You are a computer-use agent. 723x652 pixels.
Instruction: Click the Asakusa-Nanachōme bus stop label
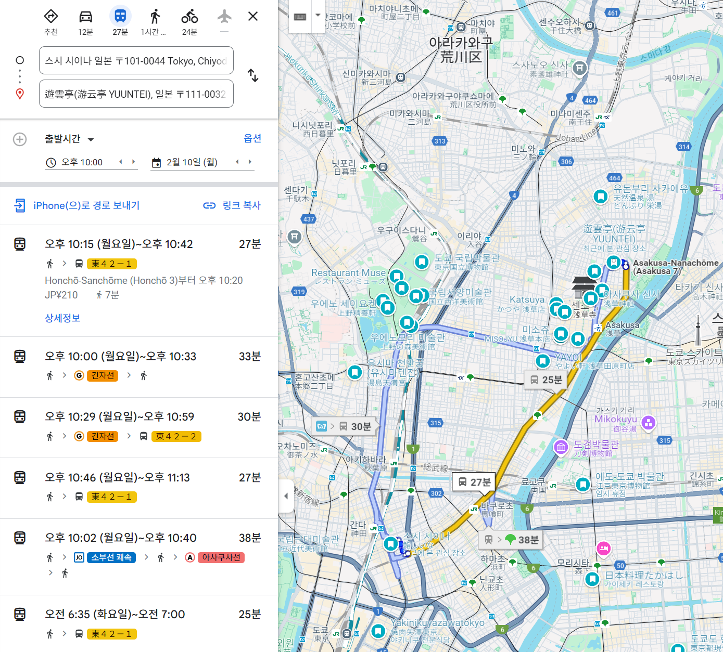click(675, 267)
